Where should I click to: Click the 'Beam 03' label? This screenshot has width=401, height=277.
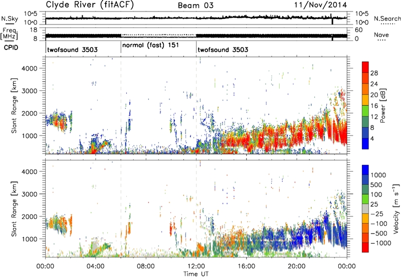point(195,5)
